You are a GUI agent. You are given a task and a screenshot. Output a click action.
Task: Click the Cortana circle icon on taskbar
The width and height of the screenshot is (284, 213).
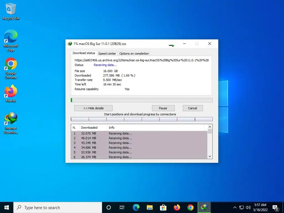tap(108, 207)
